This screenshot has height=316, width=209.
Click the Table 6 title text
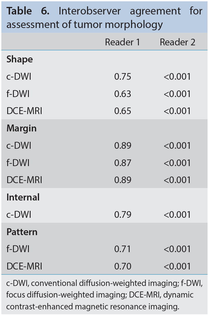(104, 18)
